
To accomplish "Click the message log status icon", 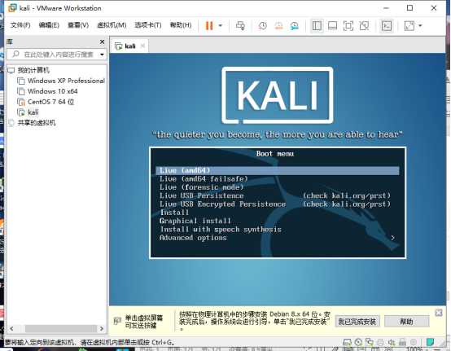I will click(x=430, y=342).
